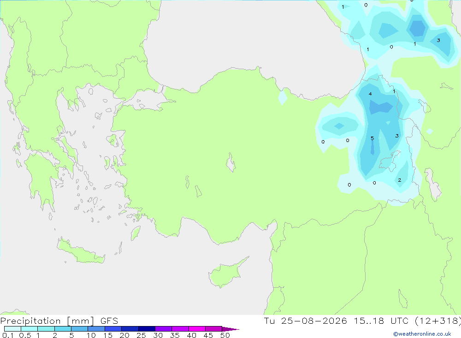The width and height of the screenshot is (461, 338).
Task: Click the 0.5 to 1 mm legend swatch
Action: click(29, 329)
